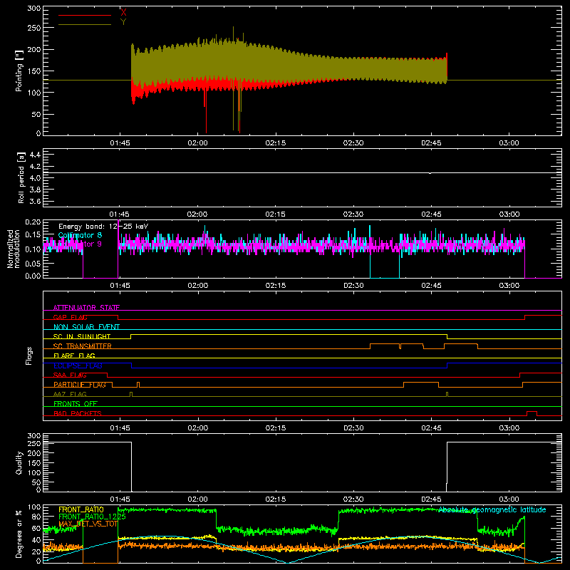The image size is (570, 570).
Task: Click the yellow FRONT_RATIO legend entry
Action: point(81,509)
